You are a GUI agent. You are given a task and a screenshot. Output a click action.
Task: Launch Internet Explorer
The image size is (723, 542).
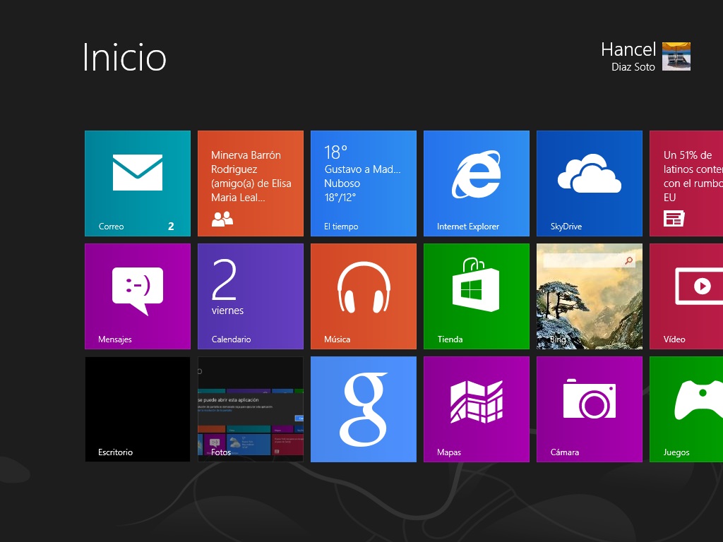(x=476, y=183)
